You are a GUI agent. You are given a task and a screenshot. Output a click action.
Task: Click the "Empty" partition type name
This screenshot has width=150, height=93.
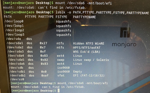tap(77, 72)
